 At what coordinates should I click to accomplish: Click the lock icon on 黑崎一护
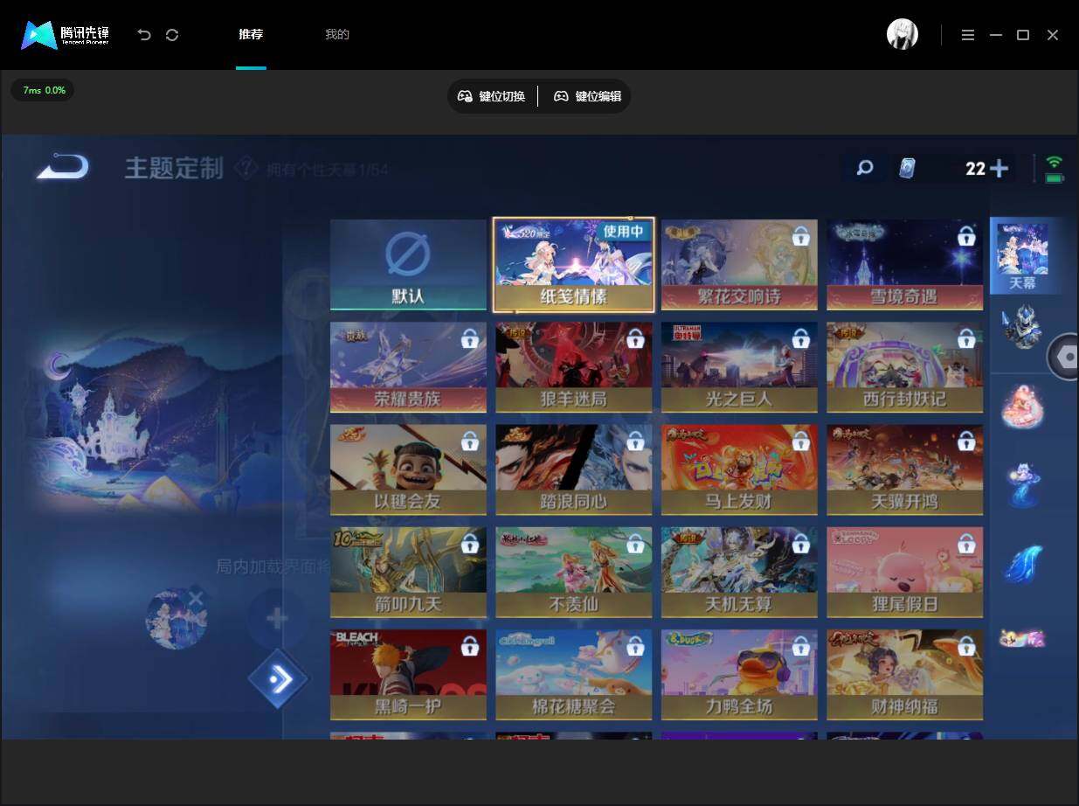(x=470, y=646)
